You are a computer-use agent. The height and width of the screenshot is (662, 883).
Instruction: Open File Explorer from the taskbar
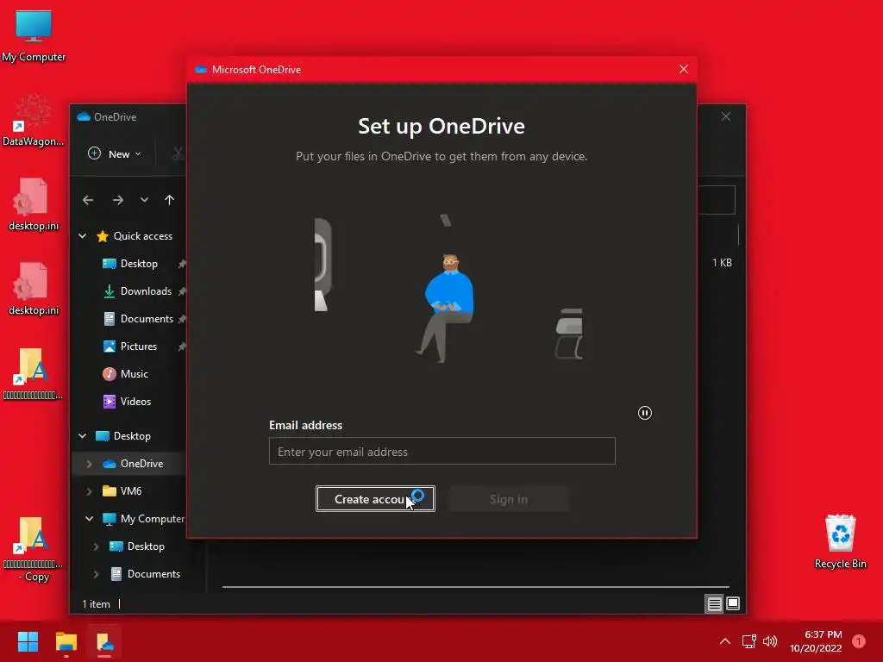click(66, 641)
